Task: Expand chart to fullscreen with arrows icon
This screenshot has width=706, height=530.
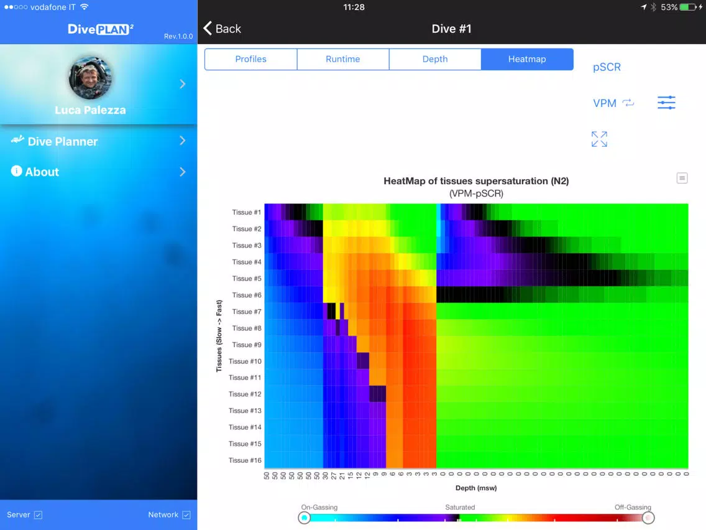Action: pyautogui.click(x=599, y=139)
